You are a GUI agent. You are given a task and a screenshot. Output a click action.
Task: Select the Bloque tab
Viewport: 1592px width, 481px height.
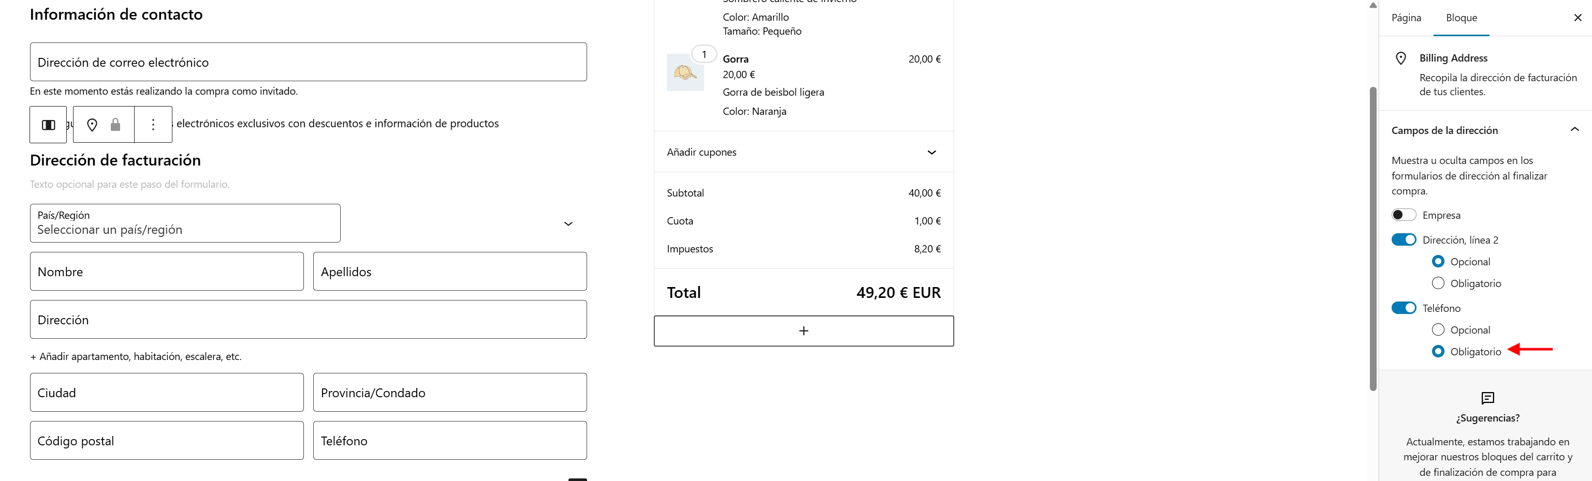1461,18
